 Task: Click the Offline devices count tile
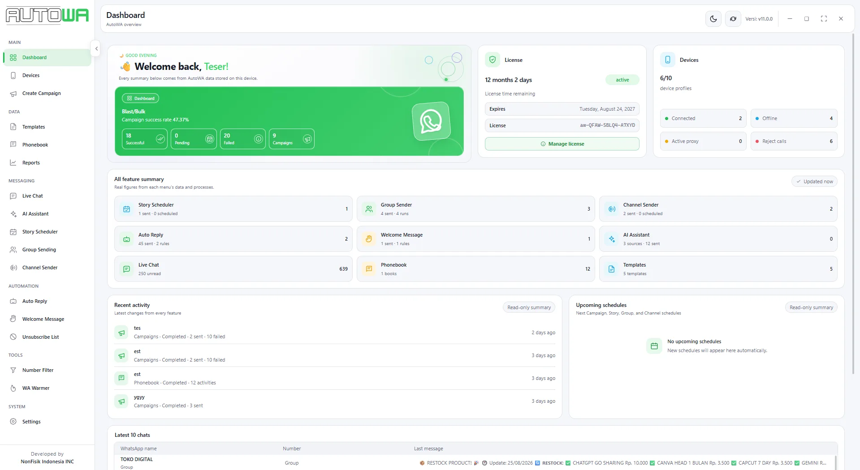pyautogui.click(x=794, y=118)
